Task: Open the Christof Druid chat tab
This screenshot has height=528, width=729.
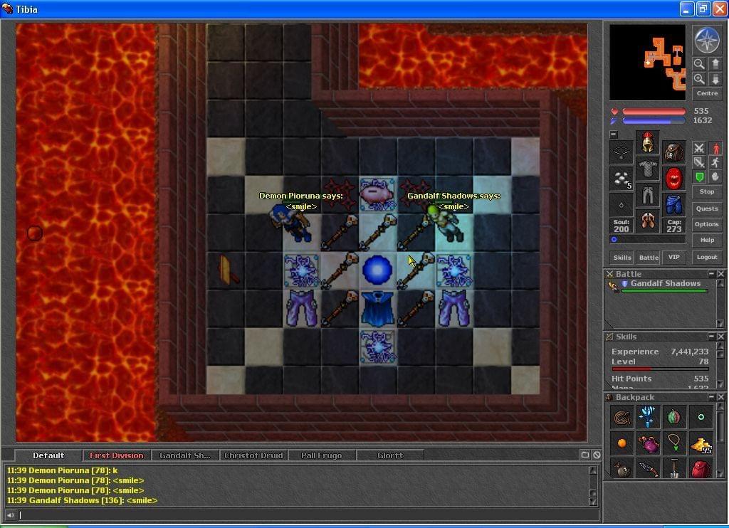Action: tap(253, 455)
